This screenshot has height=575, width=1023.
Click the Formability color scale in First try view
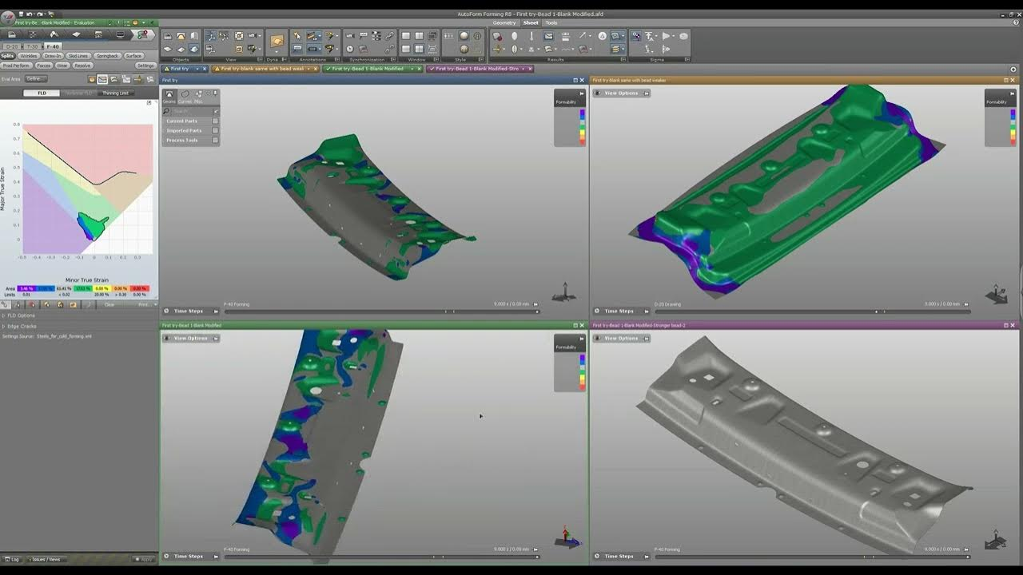coord(582,126)
